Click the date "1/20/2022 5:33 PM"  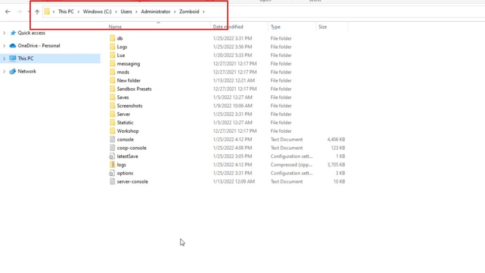click(x=232, y=55)
